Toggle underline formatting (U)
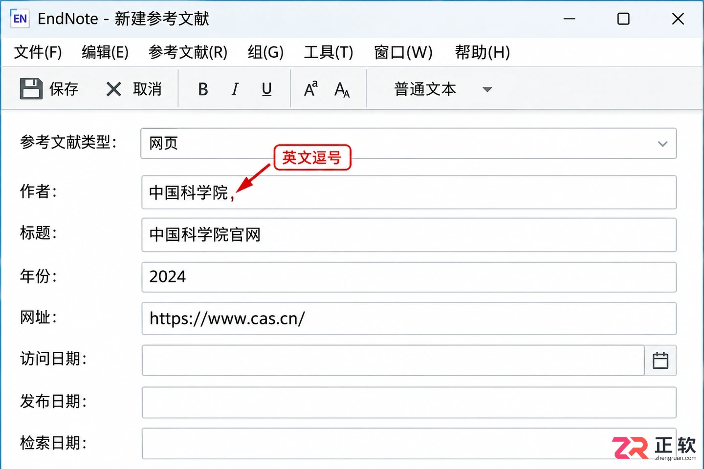Screen dimensions: 704x469 [267, 89]
